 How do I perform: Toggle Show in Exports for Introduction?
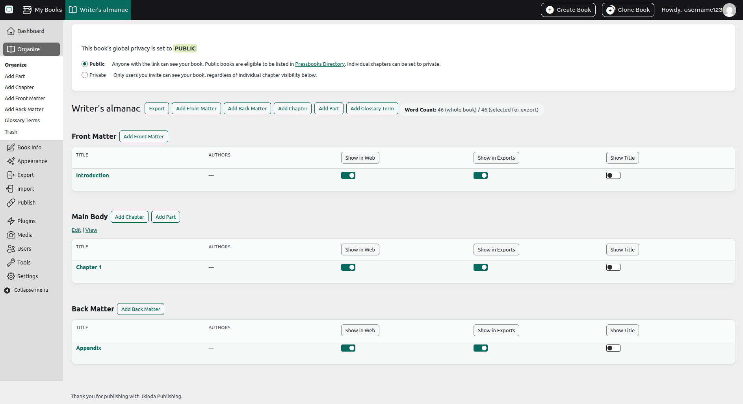(481, 175)
